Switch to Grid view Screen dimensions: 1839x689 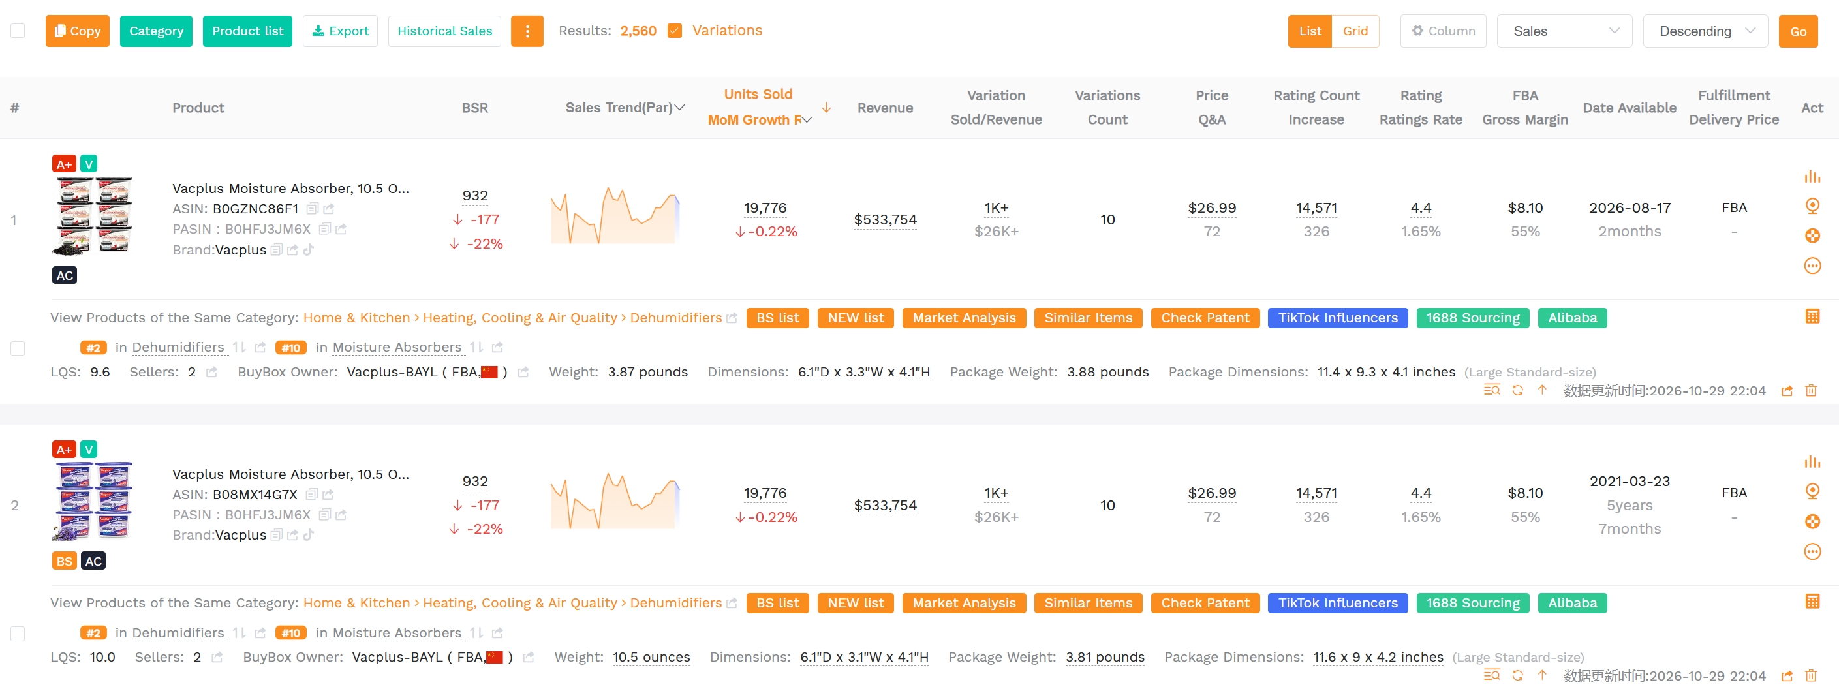pos(1355,31)
